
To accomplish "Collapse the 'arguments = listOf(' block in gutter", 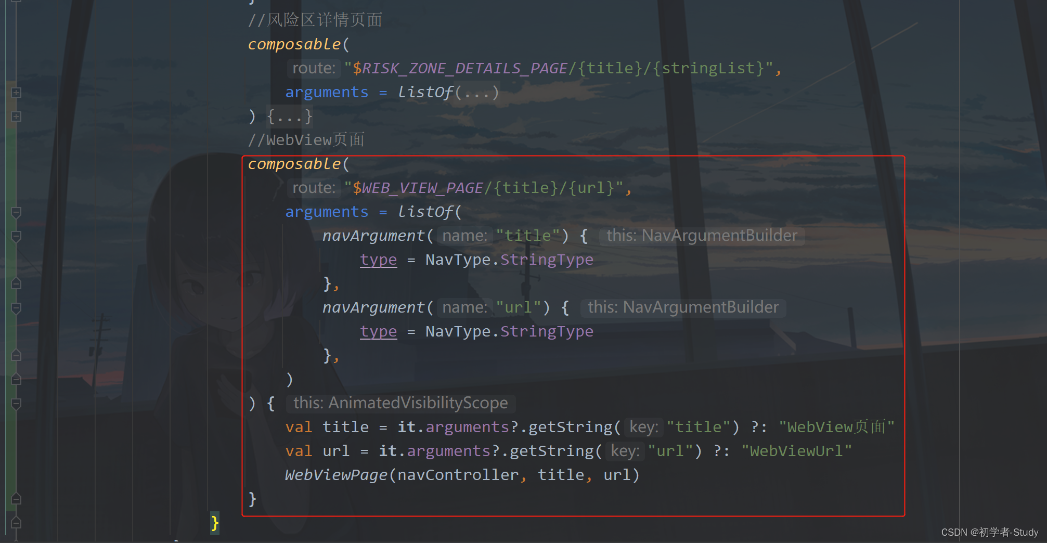I will point(16,212).
